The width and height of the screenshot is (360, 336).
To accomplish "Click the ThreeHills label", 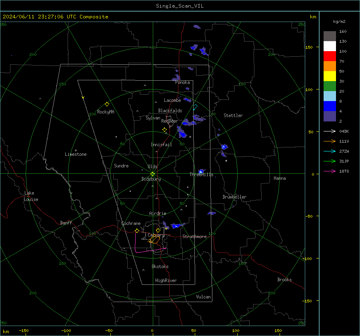I will 201,175.
